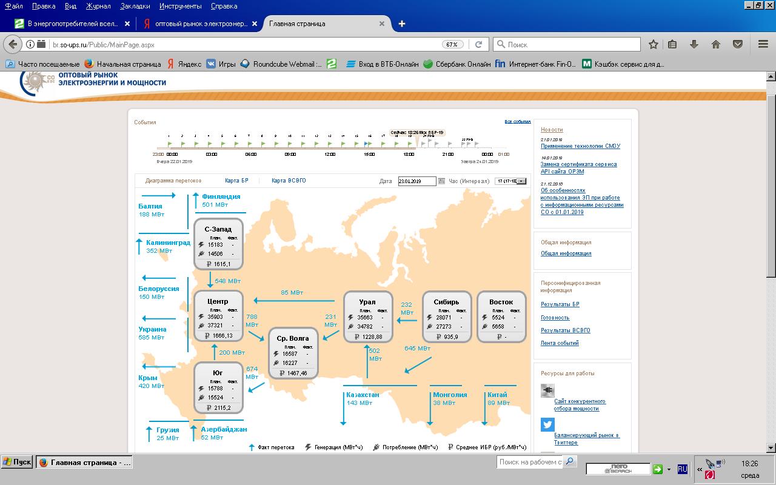Expand the Час (Интервал) dropdown

(x=511, y=181)
